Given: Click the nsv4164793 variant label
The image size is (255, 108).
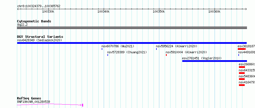Looking at the screenshot, I should 247,82.
